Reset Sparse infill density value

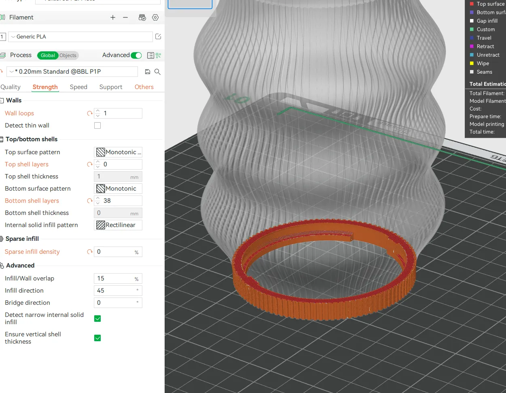coord(90,252)
